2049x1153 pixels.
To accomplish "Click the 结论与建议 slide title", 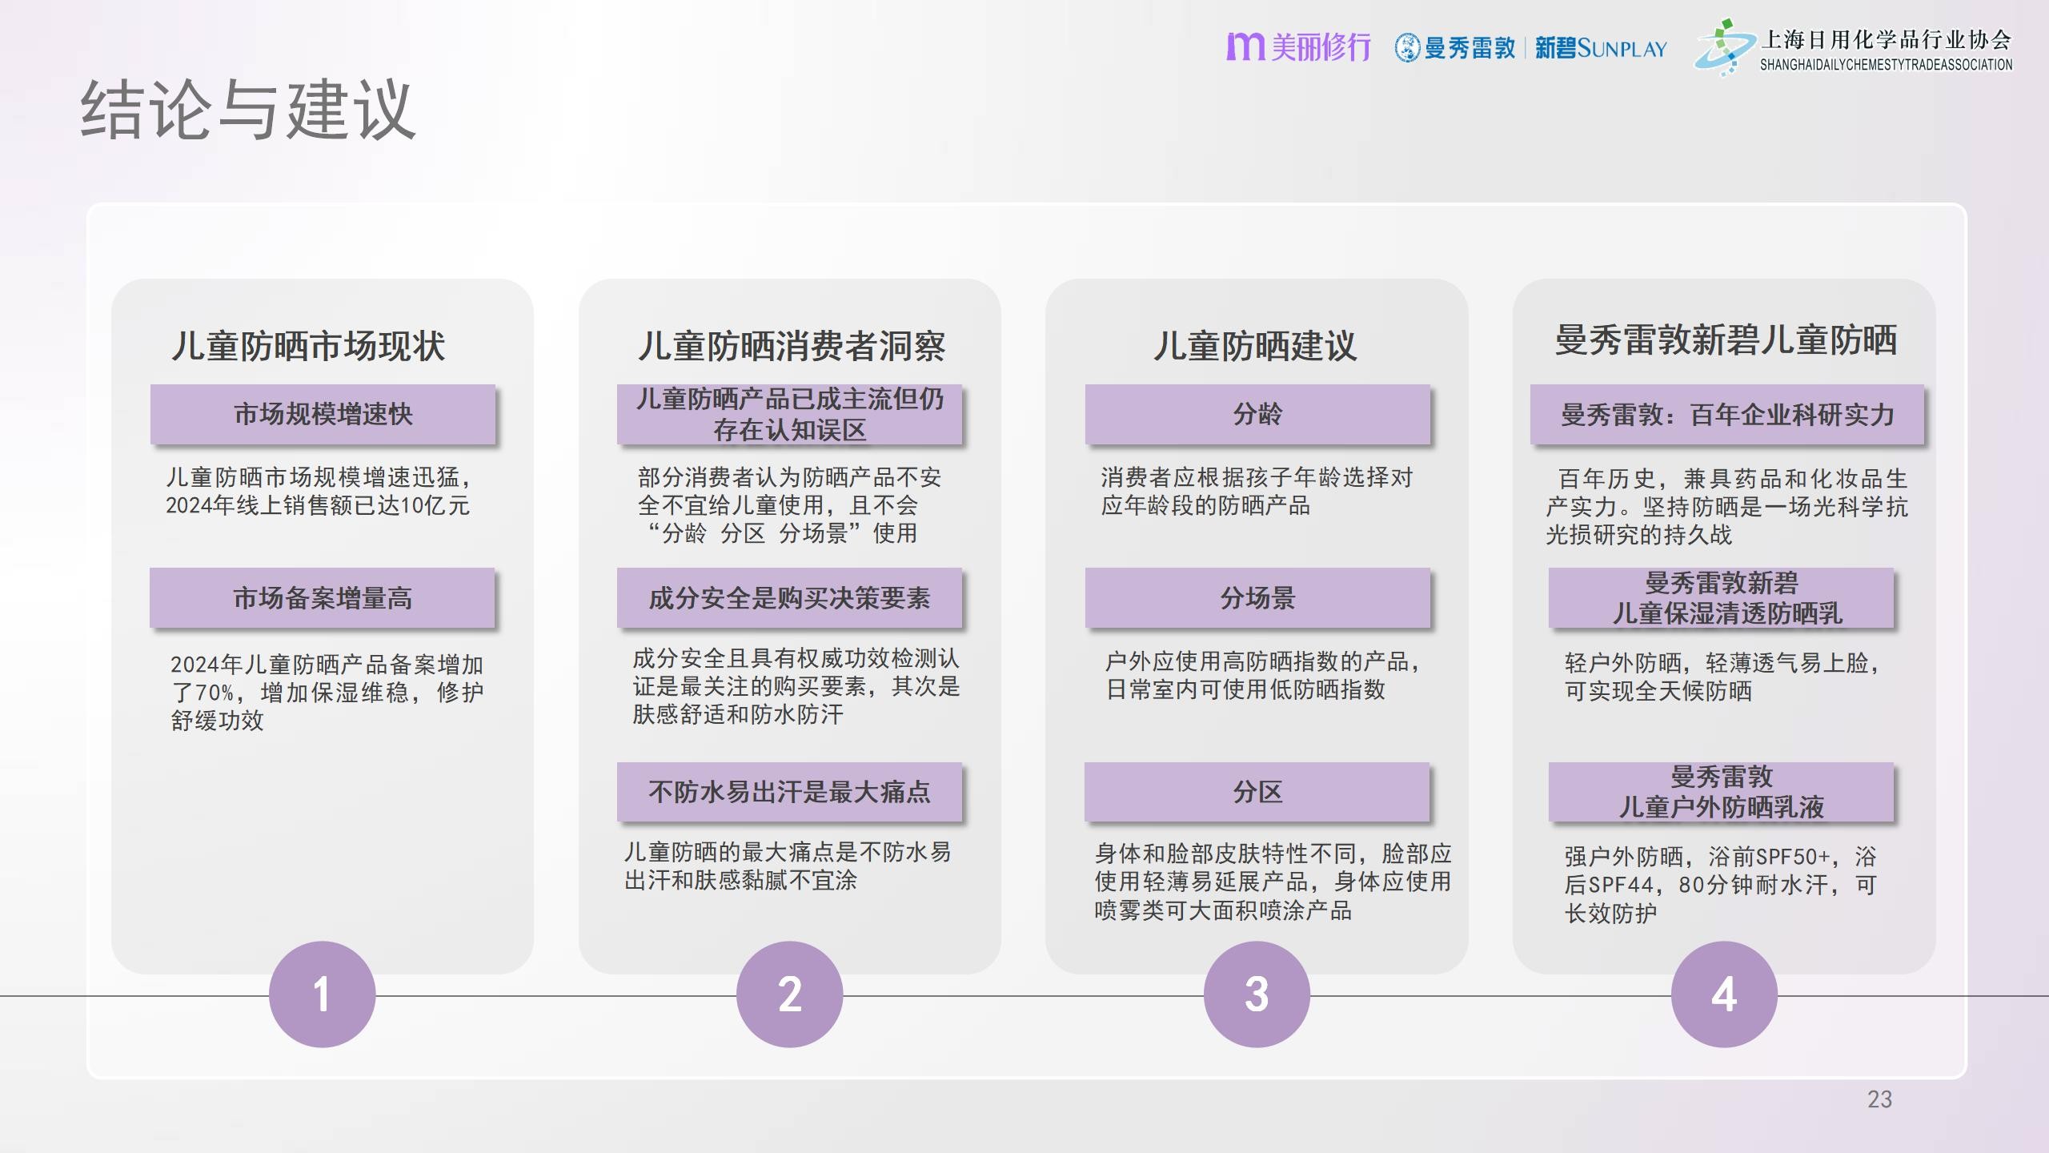I will coord(248,110).
